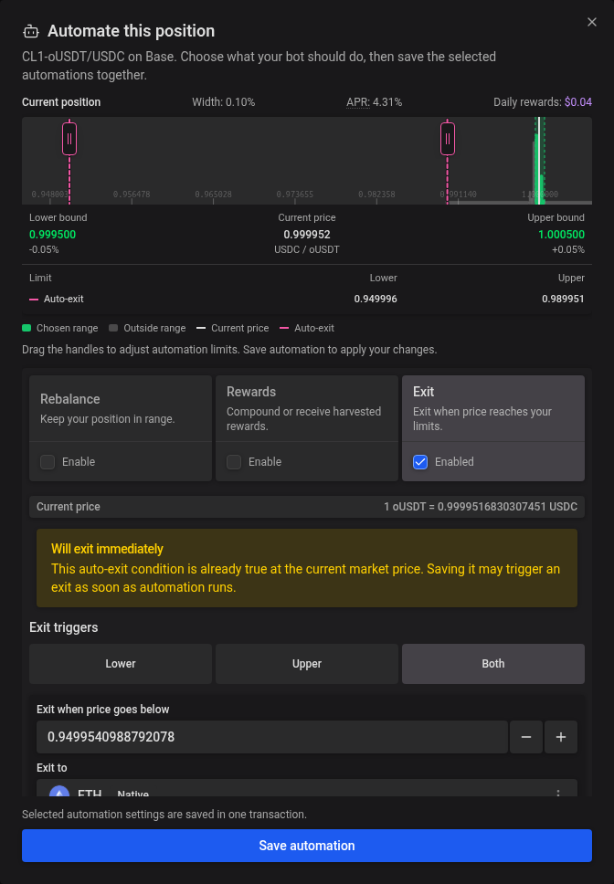Click the auto-exit upper limit 0.989951
This screenshot has width=614, height=884.
563,299
